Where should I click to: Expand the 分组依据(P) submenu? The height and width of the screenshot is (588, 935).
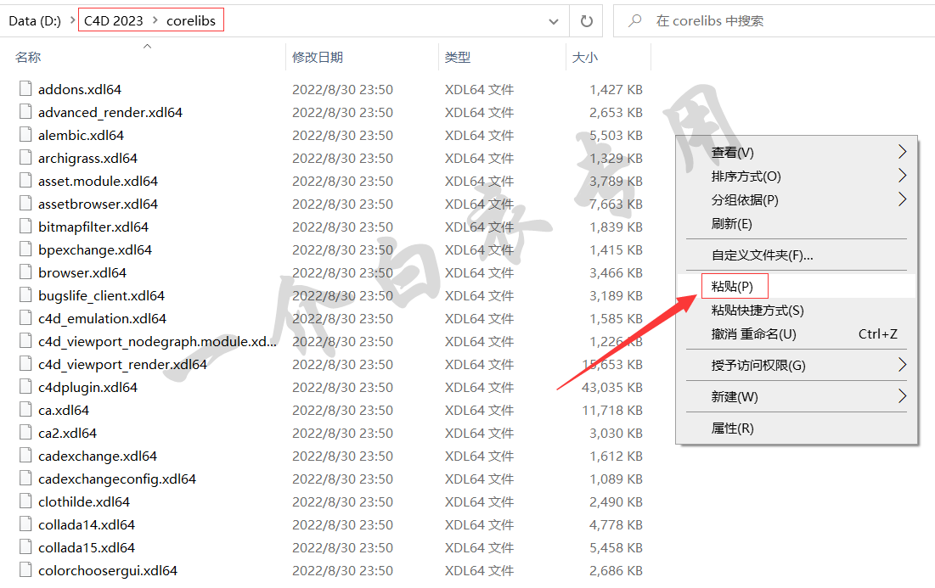(902, 199)
